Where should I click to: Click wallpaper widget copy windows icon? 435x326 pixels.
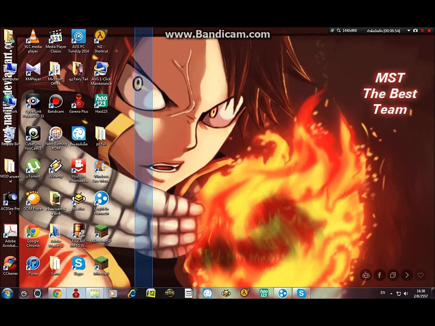(393, 275)
